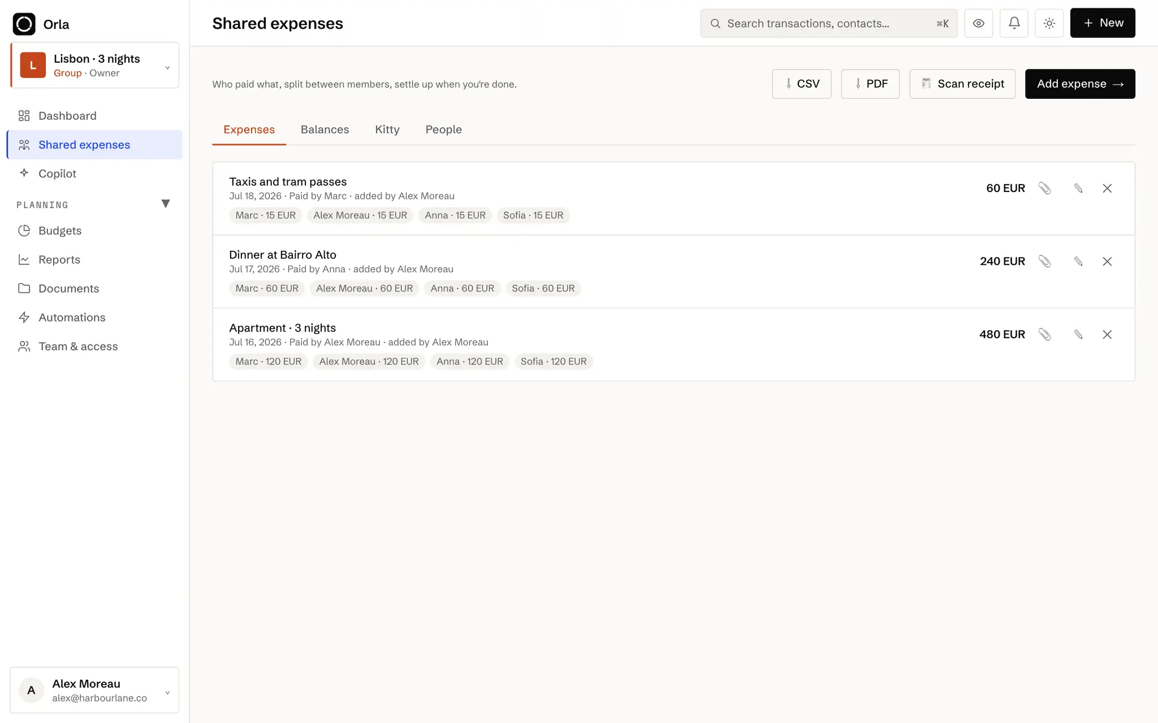Edit the Apartment 3 nights expense
Screen dimensions: 1158x723
tap(1078, 334)
